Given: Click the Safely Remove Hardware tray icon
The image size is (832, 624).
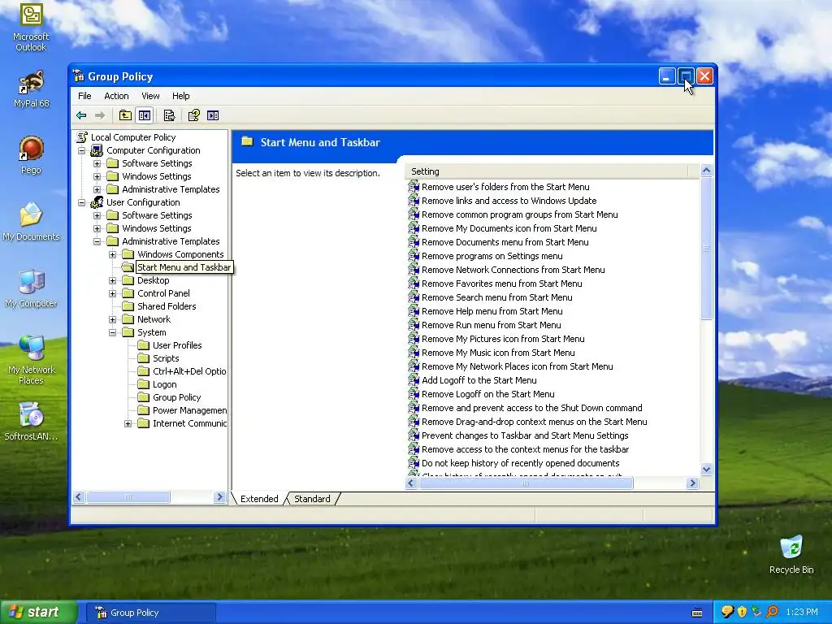Looking at the screenshot, I should [756, 612].
